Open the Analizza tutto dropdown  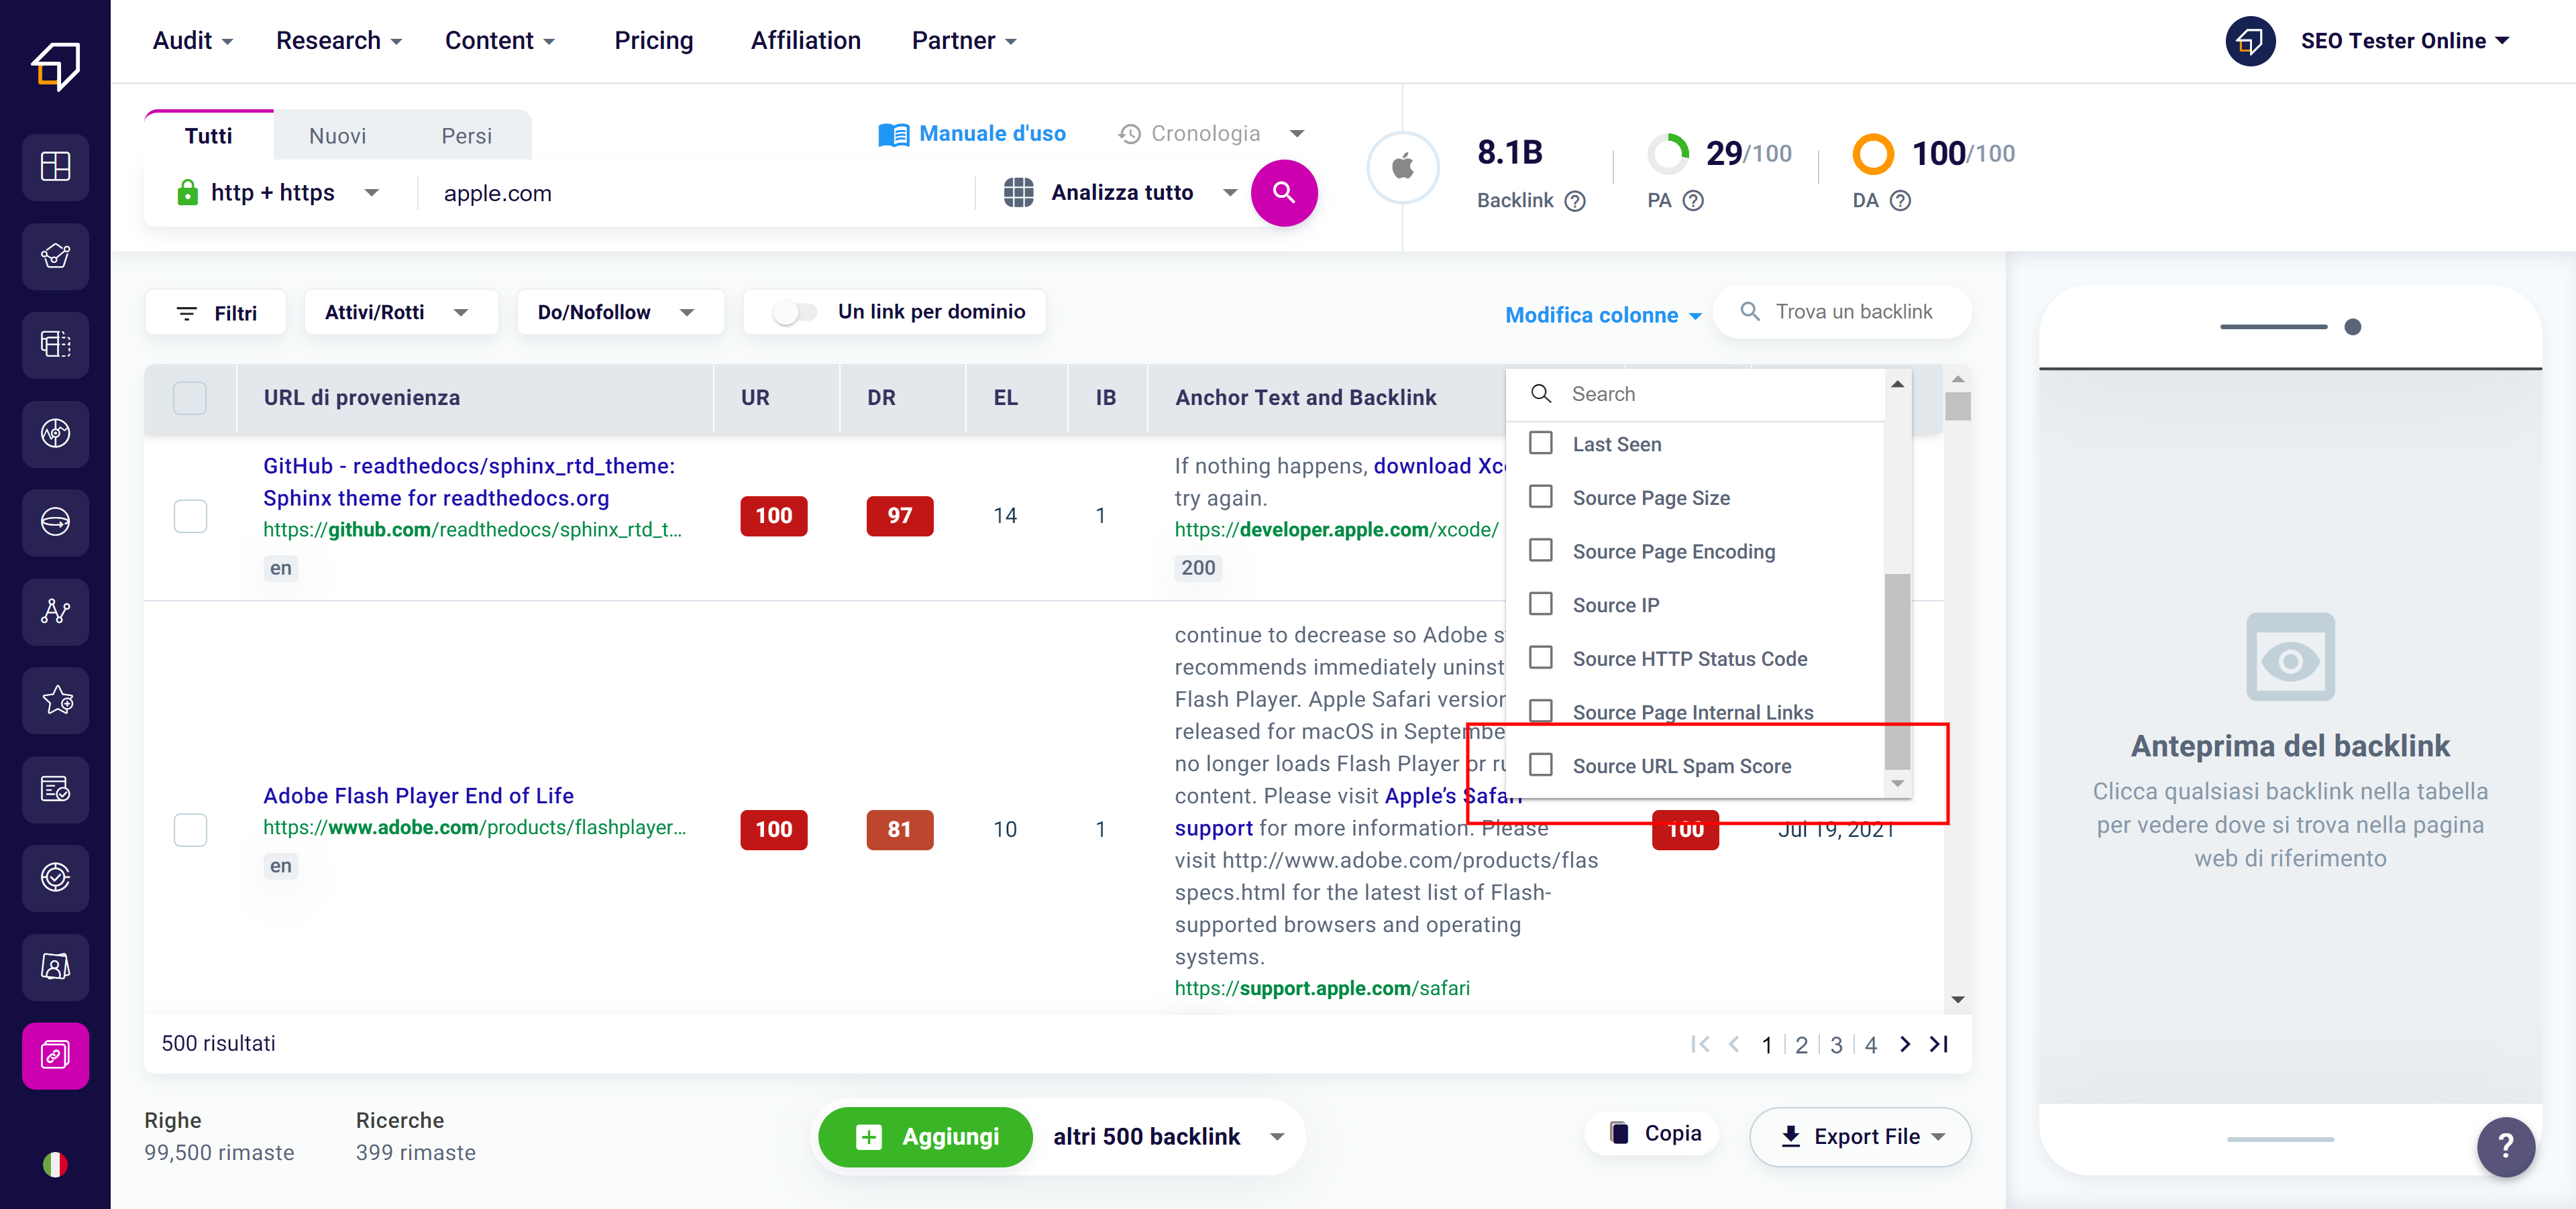(x=1120, y=193)
